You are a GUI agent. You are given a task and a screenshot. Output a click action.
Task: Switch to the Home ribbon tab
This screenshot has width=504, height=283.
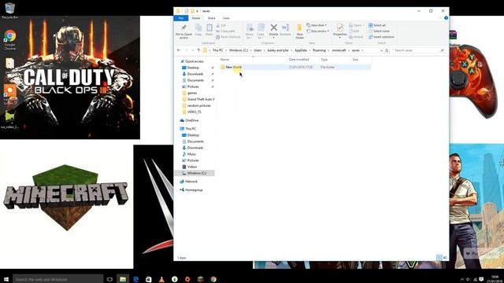(x=196, y=18)
